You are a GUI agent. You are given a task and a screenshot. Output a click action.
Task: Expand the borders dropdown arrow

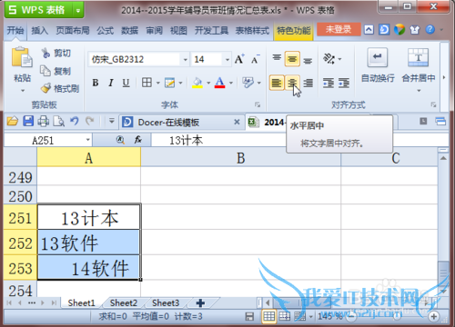tap(157, 83)
